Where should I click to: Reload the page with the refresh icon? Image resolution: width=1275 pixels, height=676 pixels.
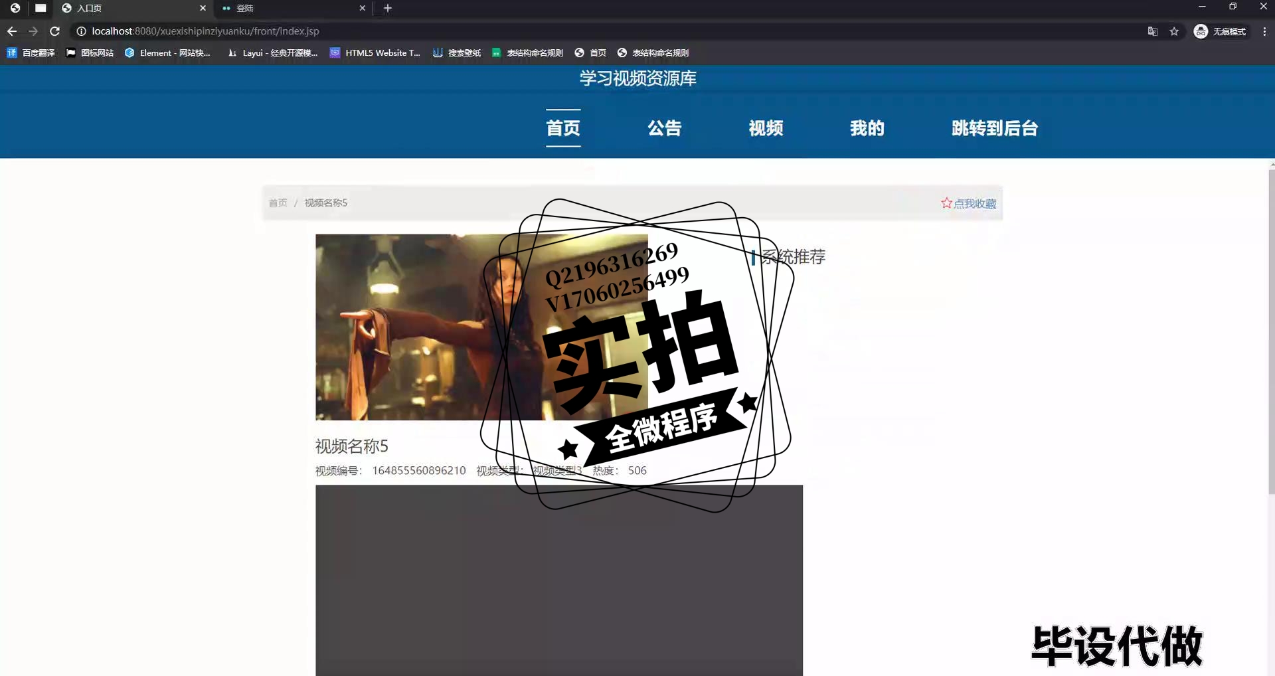pyautogui.click(x=55, y=31)
